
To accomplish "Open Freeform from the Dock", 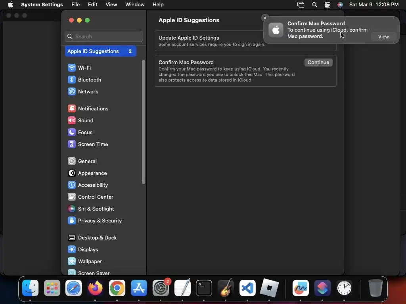I will [x=301, y=288].
